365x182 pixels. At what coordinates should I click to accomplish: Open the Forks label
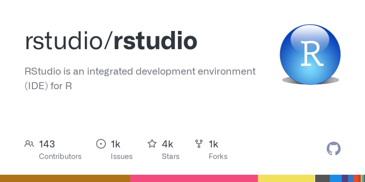(x=218, y=157)
